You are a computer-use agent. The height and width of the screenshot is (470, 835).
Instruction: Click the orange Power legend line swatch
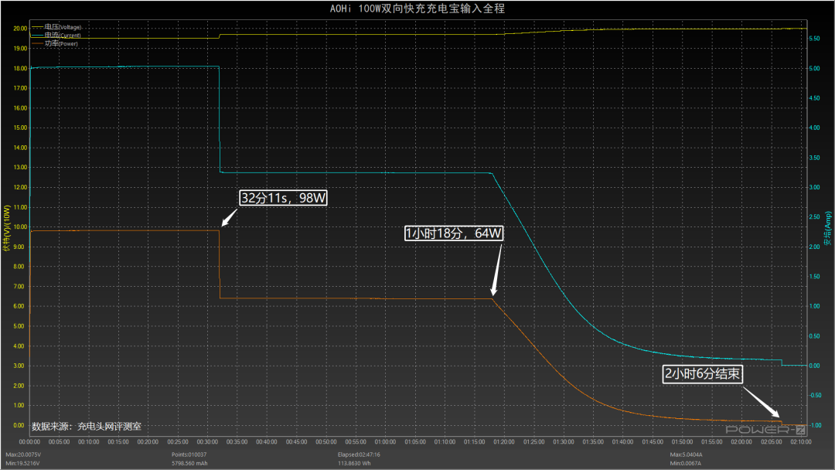(37, 43)
